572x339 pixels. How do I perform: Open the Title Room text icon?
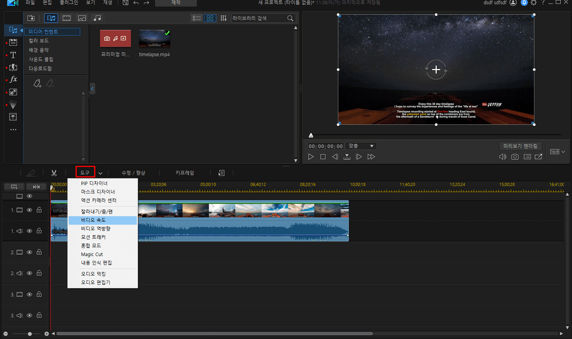[x=13, y=55]
